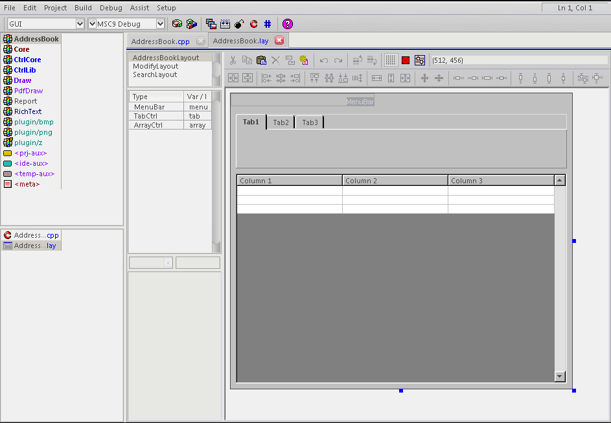Screen dimensions: 611x423
Task: Click the Copy icon in layout toolbar
Action: pyautogui.click(x=247, y=60)
